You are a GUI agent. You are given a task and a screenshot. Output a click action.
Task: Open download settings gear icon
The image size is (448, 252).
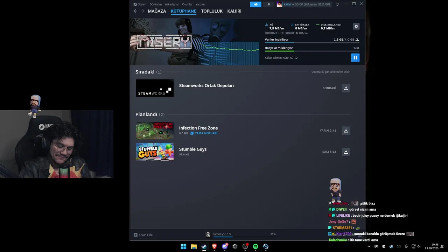[356, 27]
